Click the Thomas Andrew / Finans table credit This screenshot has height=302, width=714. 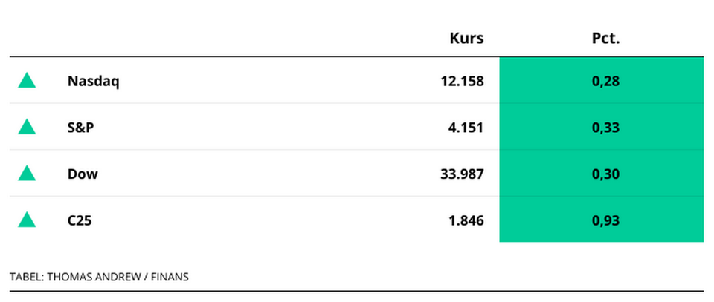pyautogui.click(x=118, y=277)
